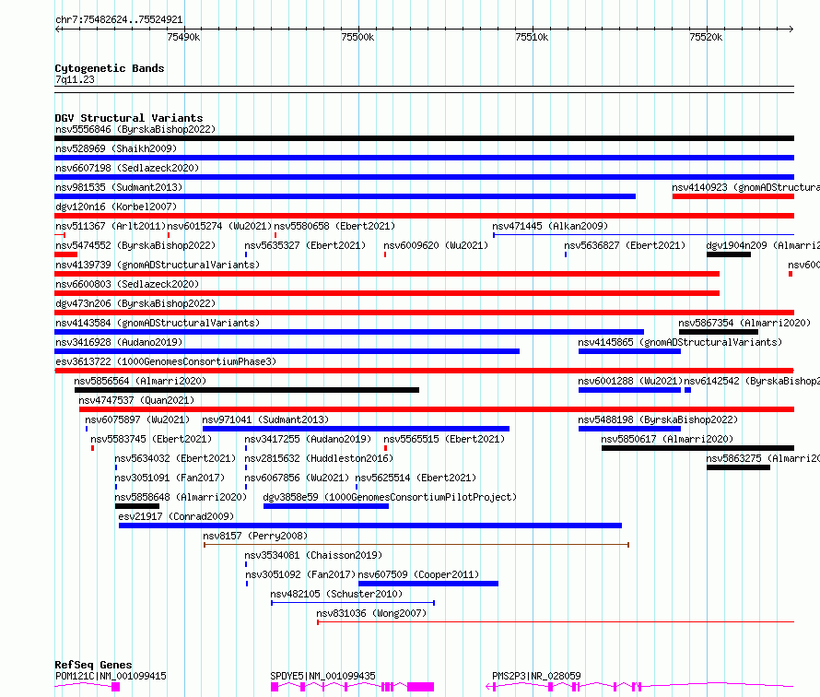The height and width of the screenshot is (697, 820).
Task: Open the dgv3858e59 (1000GenomesConsortiumPilotProject) label
Action: click(x=390, y=497)
